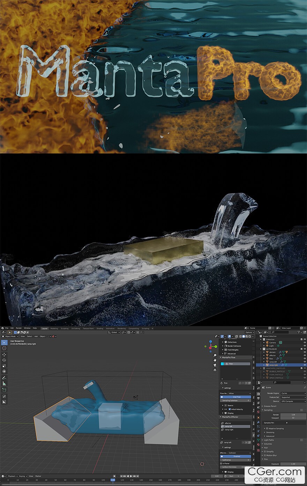Viewport: 307px width, 486px height.
Task: Click the current frame field 110
Action: pyautogui.click(x=217, y=476)
